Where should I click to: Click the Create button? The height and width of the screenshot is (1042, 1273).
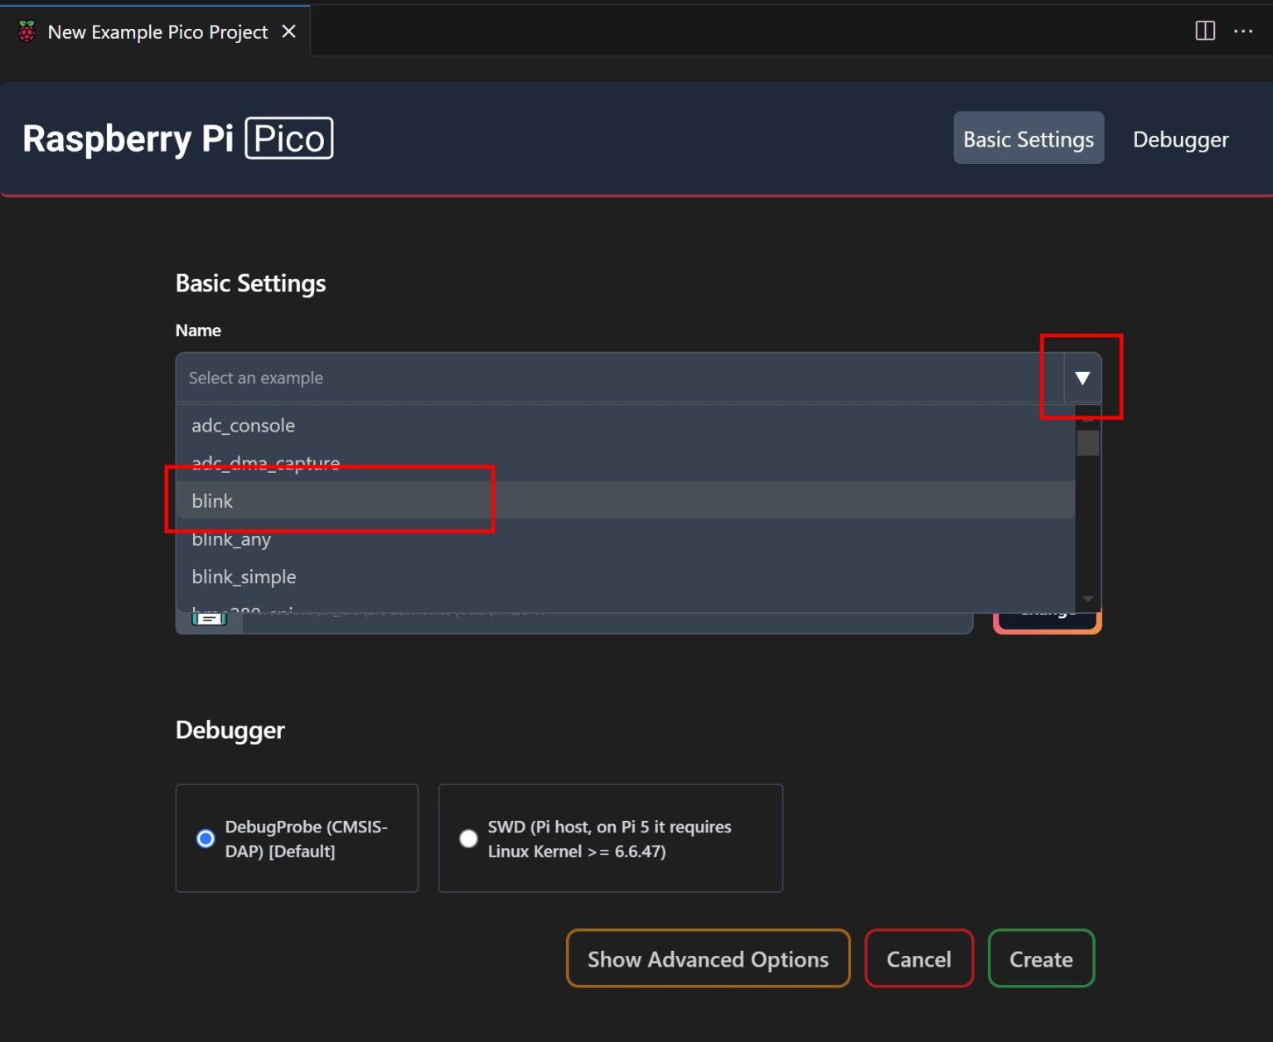click(x=1041, y=958)
